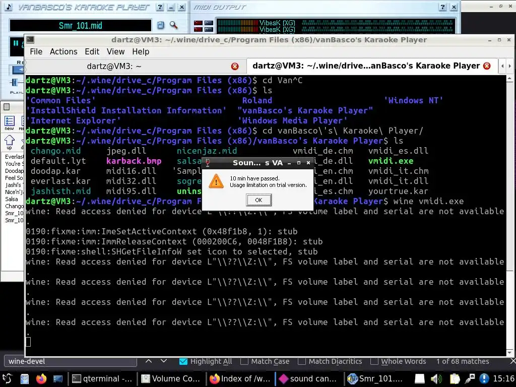This screenshot has width=516, height=387.
Task: Click the 'up' arrow playlist icon
Action: click(x=9, y=142)
